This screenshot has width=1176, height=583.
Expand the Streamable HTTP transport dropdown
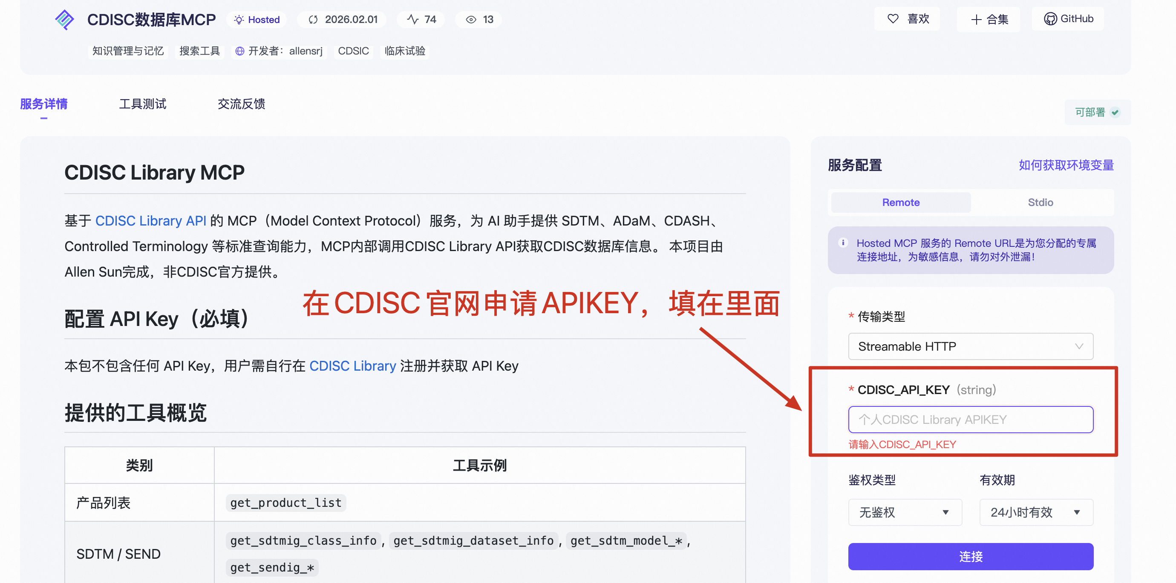(x=970, y=346)
